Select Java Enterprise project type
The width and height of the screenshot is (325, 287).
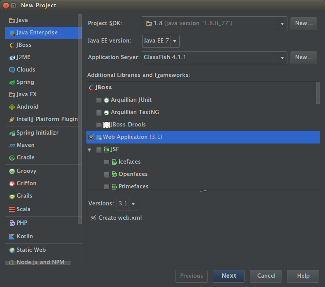tap(43, 33)
